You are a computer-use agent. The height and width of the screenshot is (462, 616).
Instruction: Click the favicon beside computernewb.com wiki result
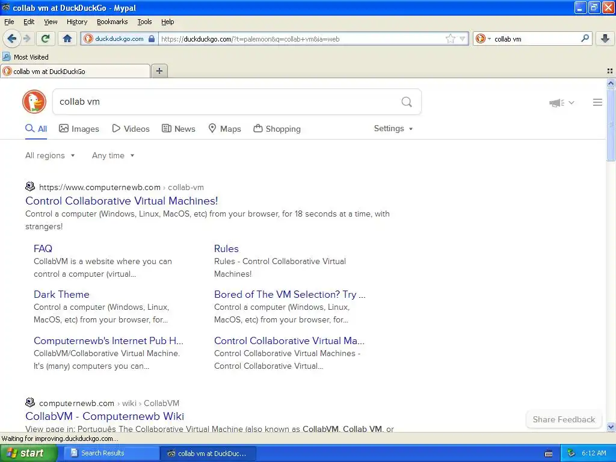(x=30, y=402)
